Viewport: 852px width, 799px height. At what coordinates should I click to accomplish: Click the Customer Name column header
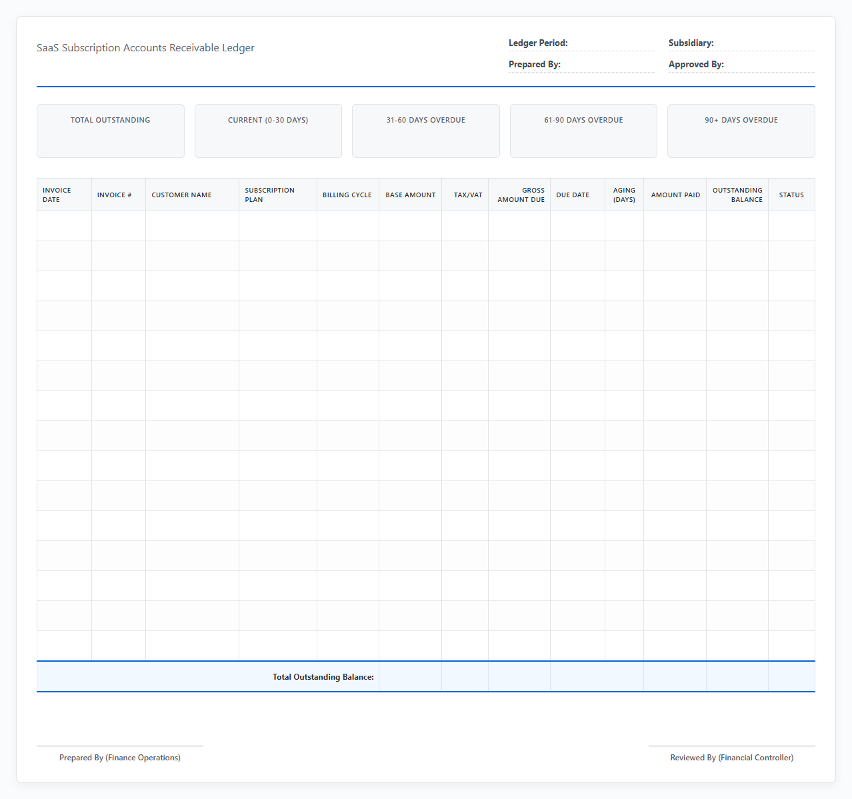coord(192,195)
